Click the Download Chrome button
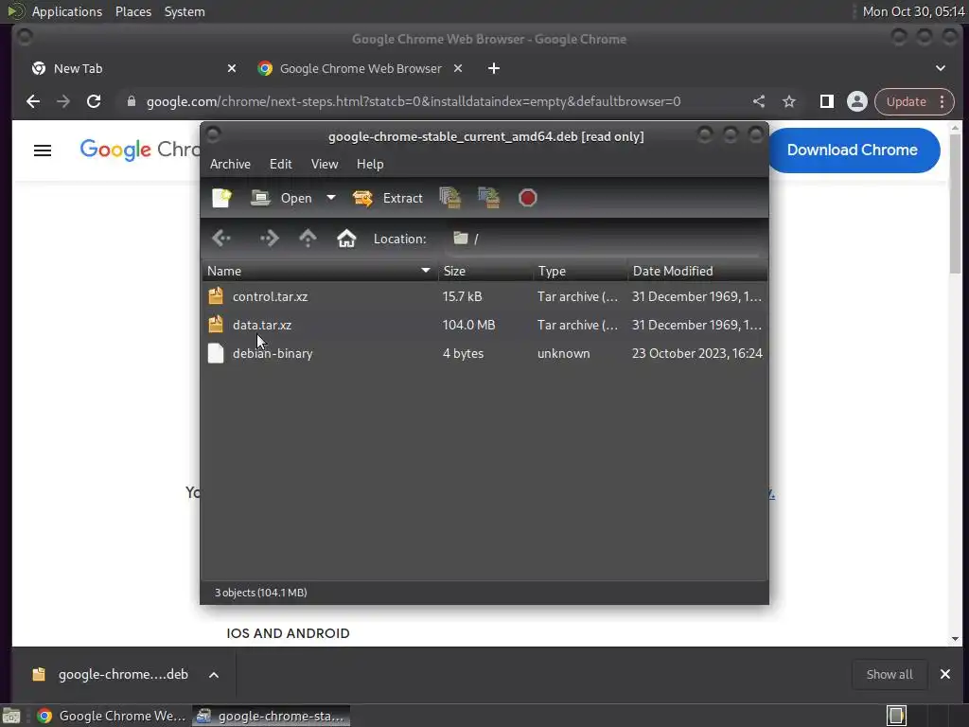Viewport: 969px width, 727px height. [x=853, y=151]
